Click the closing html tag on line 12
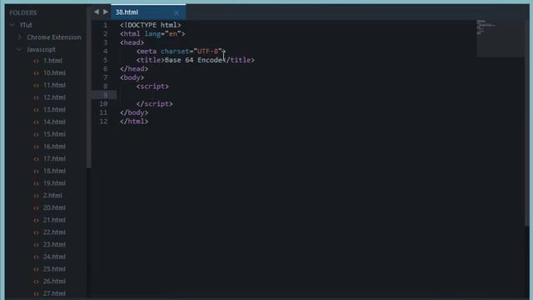533x300 pixels. point(134,122)
